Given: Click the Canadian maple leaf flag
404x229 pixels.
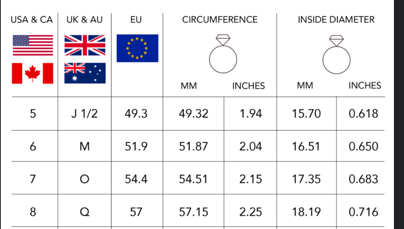Looking at the screenshot, I should [32, 73].
